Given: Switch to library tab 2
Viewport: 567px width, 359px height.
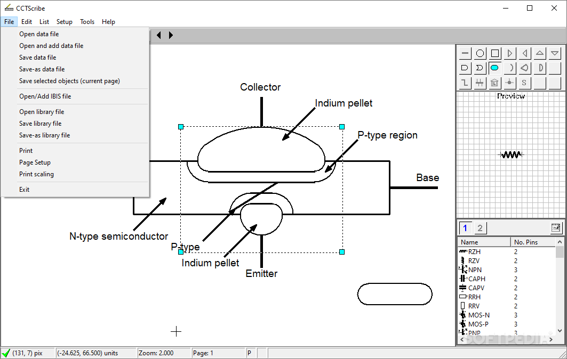Looking at the screenshot, I should click(x=480, y=228).
